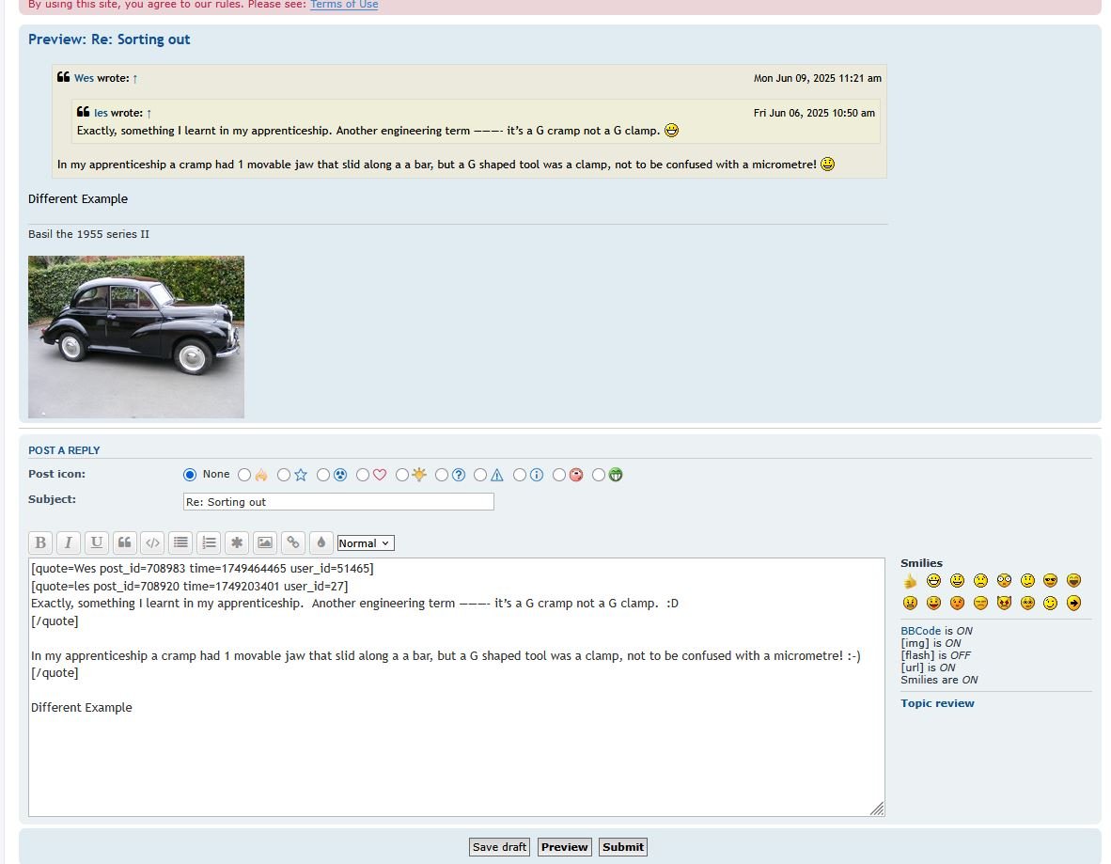Insert the unamused squinting smiley
The width and height of the screenshot is (1111, 864).
point(980,604)
